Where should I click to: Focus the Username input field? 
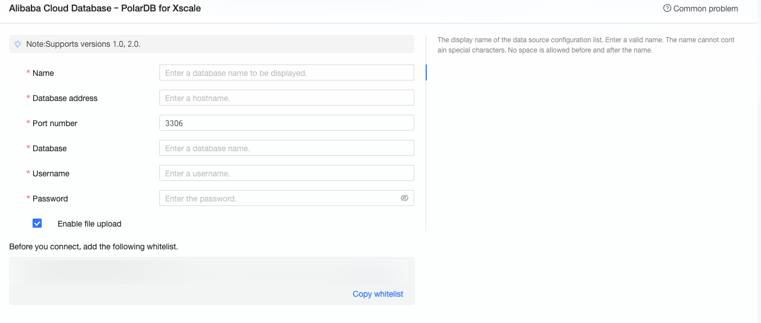[287, 173]
